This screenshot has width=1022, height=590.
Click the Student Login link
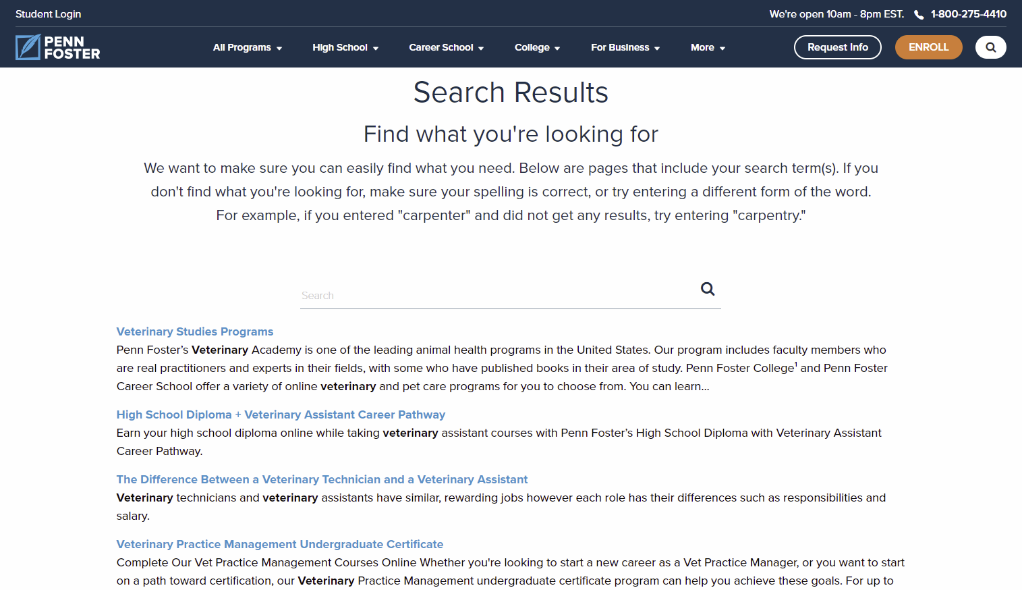point(48,14)
